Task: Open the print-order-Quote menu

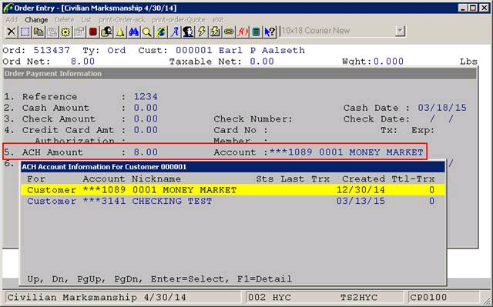Action: 179,20
